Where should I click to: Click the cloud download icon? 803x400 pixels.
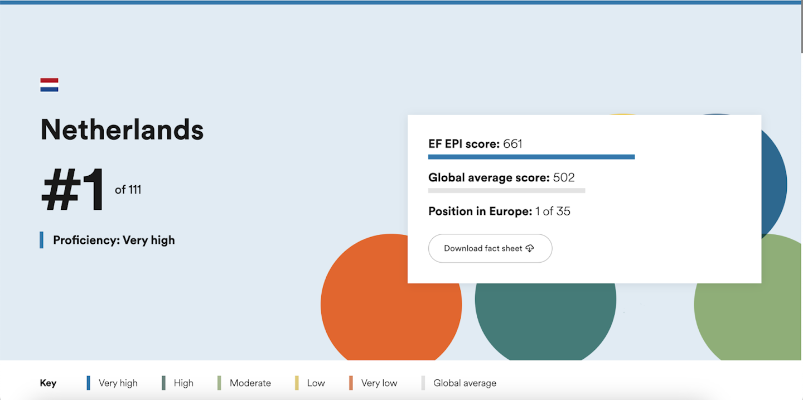[530, 248]
